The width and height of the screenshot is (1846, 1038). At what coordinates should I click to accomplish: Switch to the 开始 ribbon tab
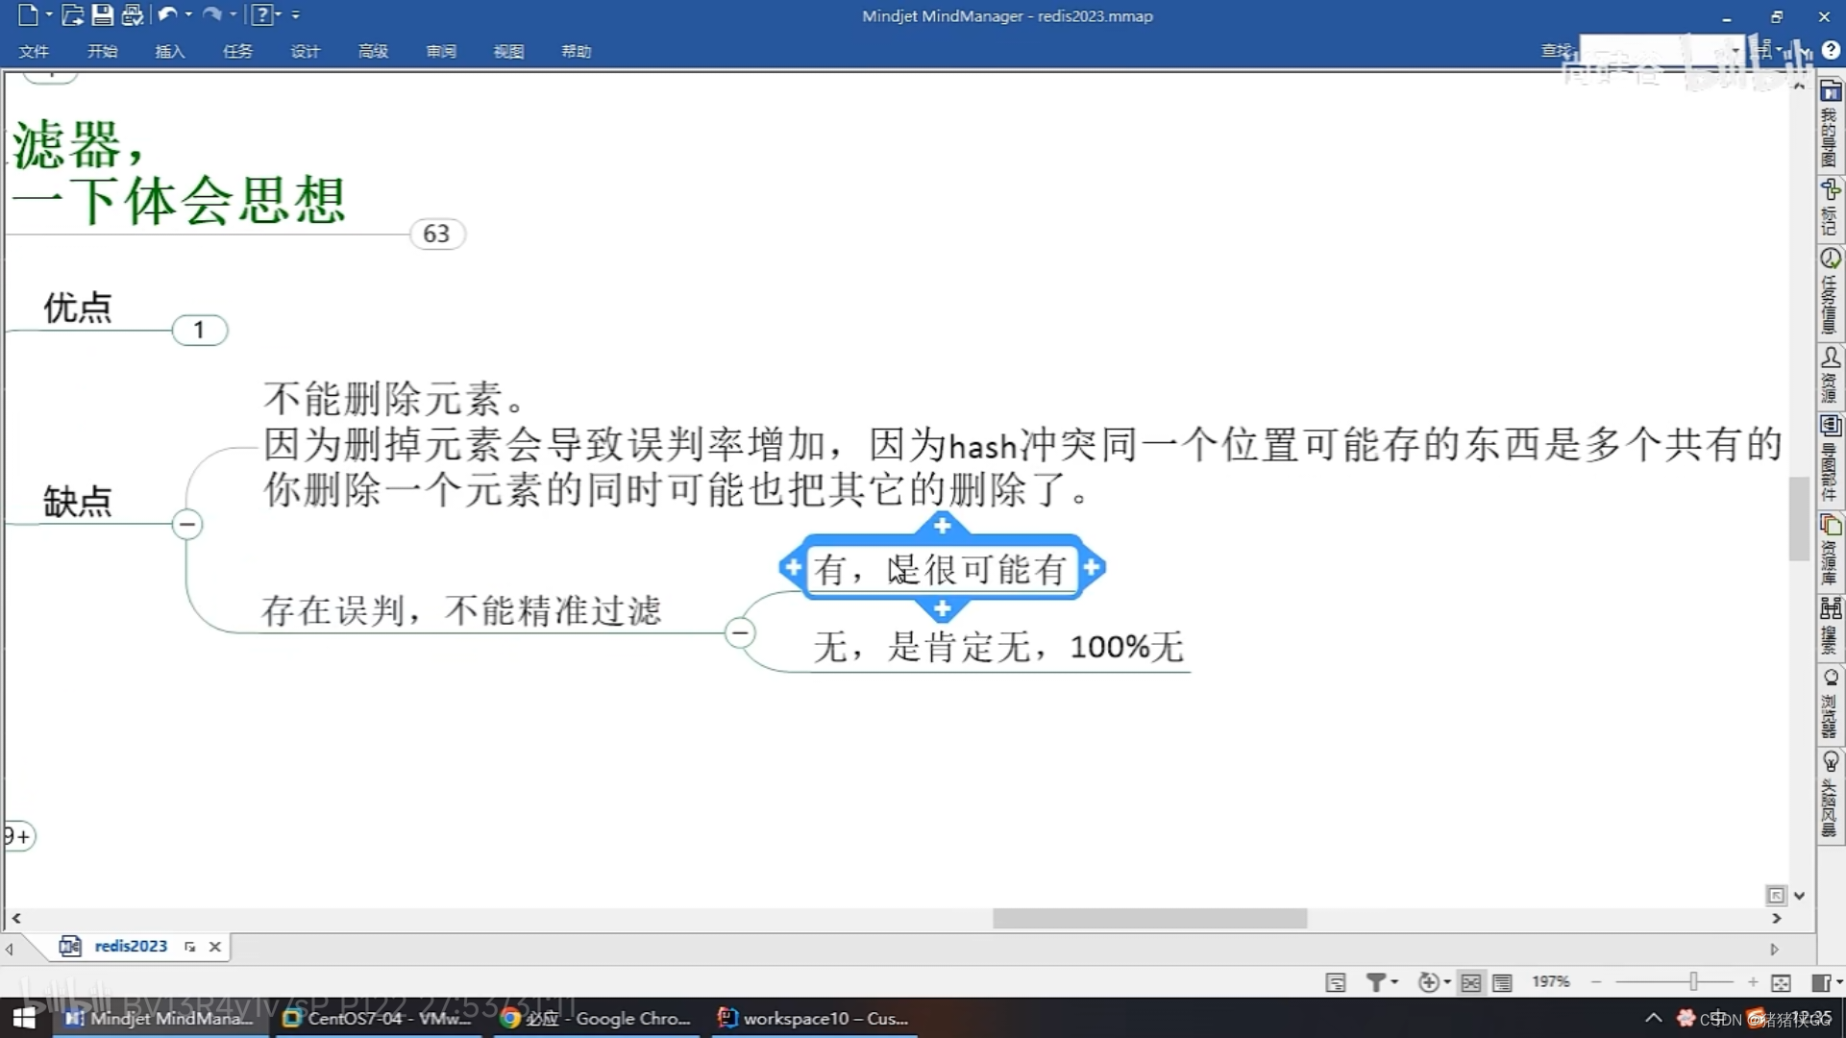pyautogui.click(x=102, y=51)
